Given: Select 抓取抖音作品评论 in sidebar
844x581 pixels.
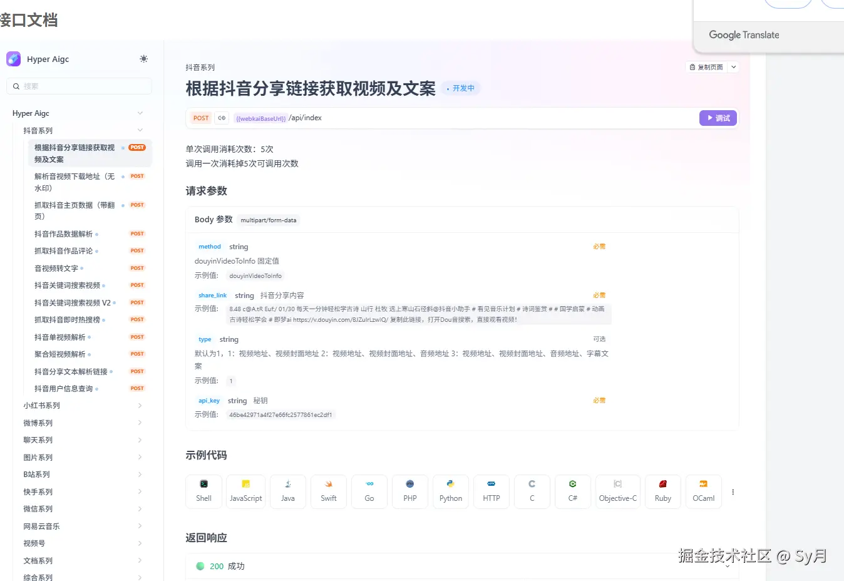Looking at the screenshot, I should (x=90, y=251).
